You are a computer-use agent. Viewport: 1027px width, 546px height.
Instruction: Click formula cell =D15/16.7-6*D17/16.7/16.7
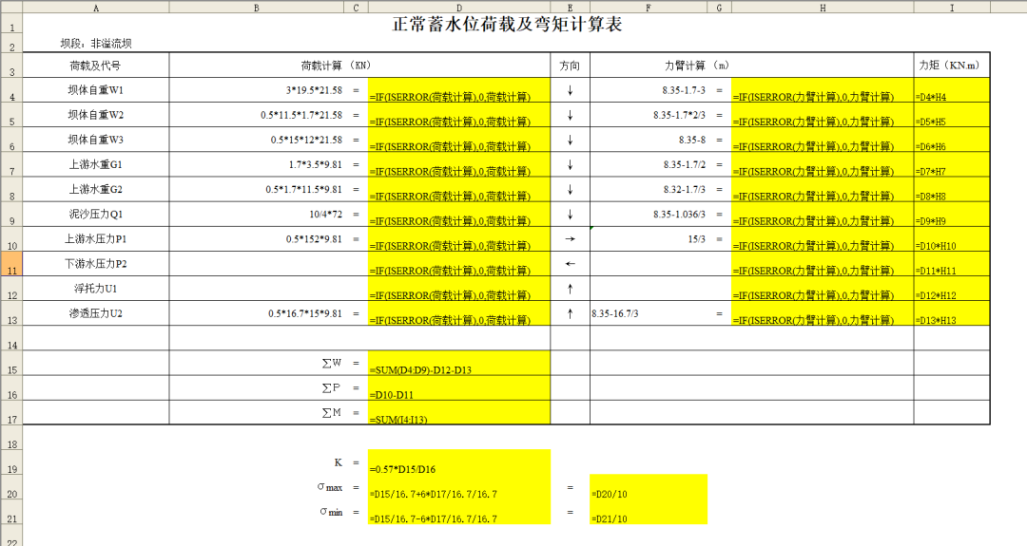459,512
